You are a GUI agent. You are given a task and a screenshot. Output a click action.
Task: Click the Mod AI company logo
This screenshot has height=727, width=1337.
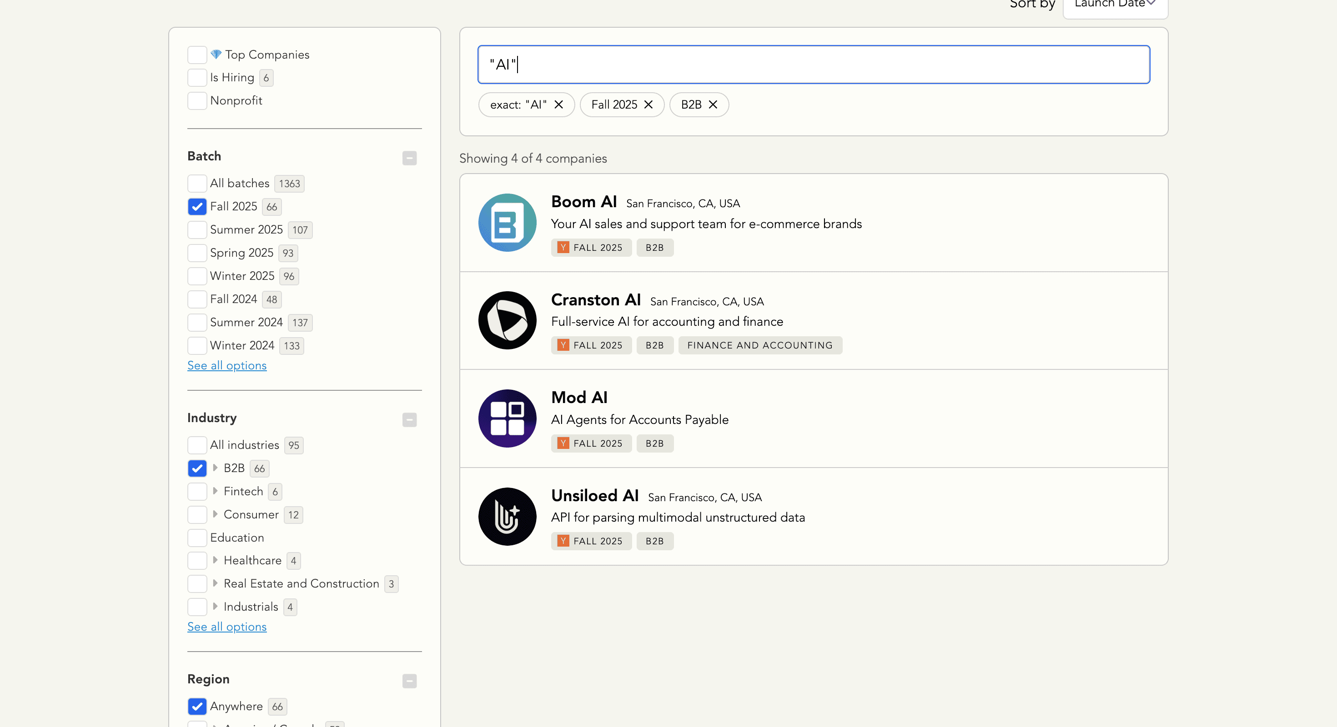coord(507,418)
